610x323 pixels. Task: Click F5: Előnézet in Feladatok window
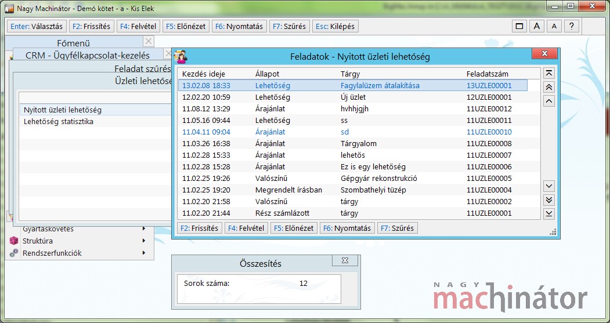click(x=294, y=228)
